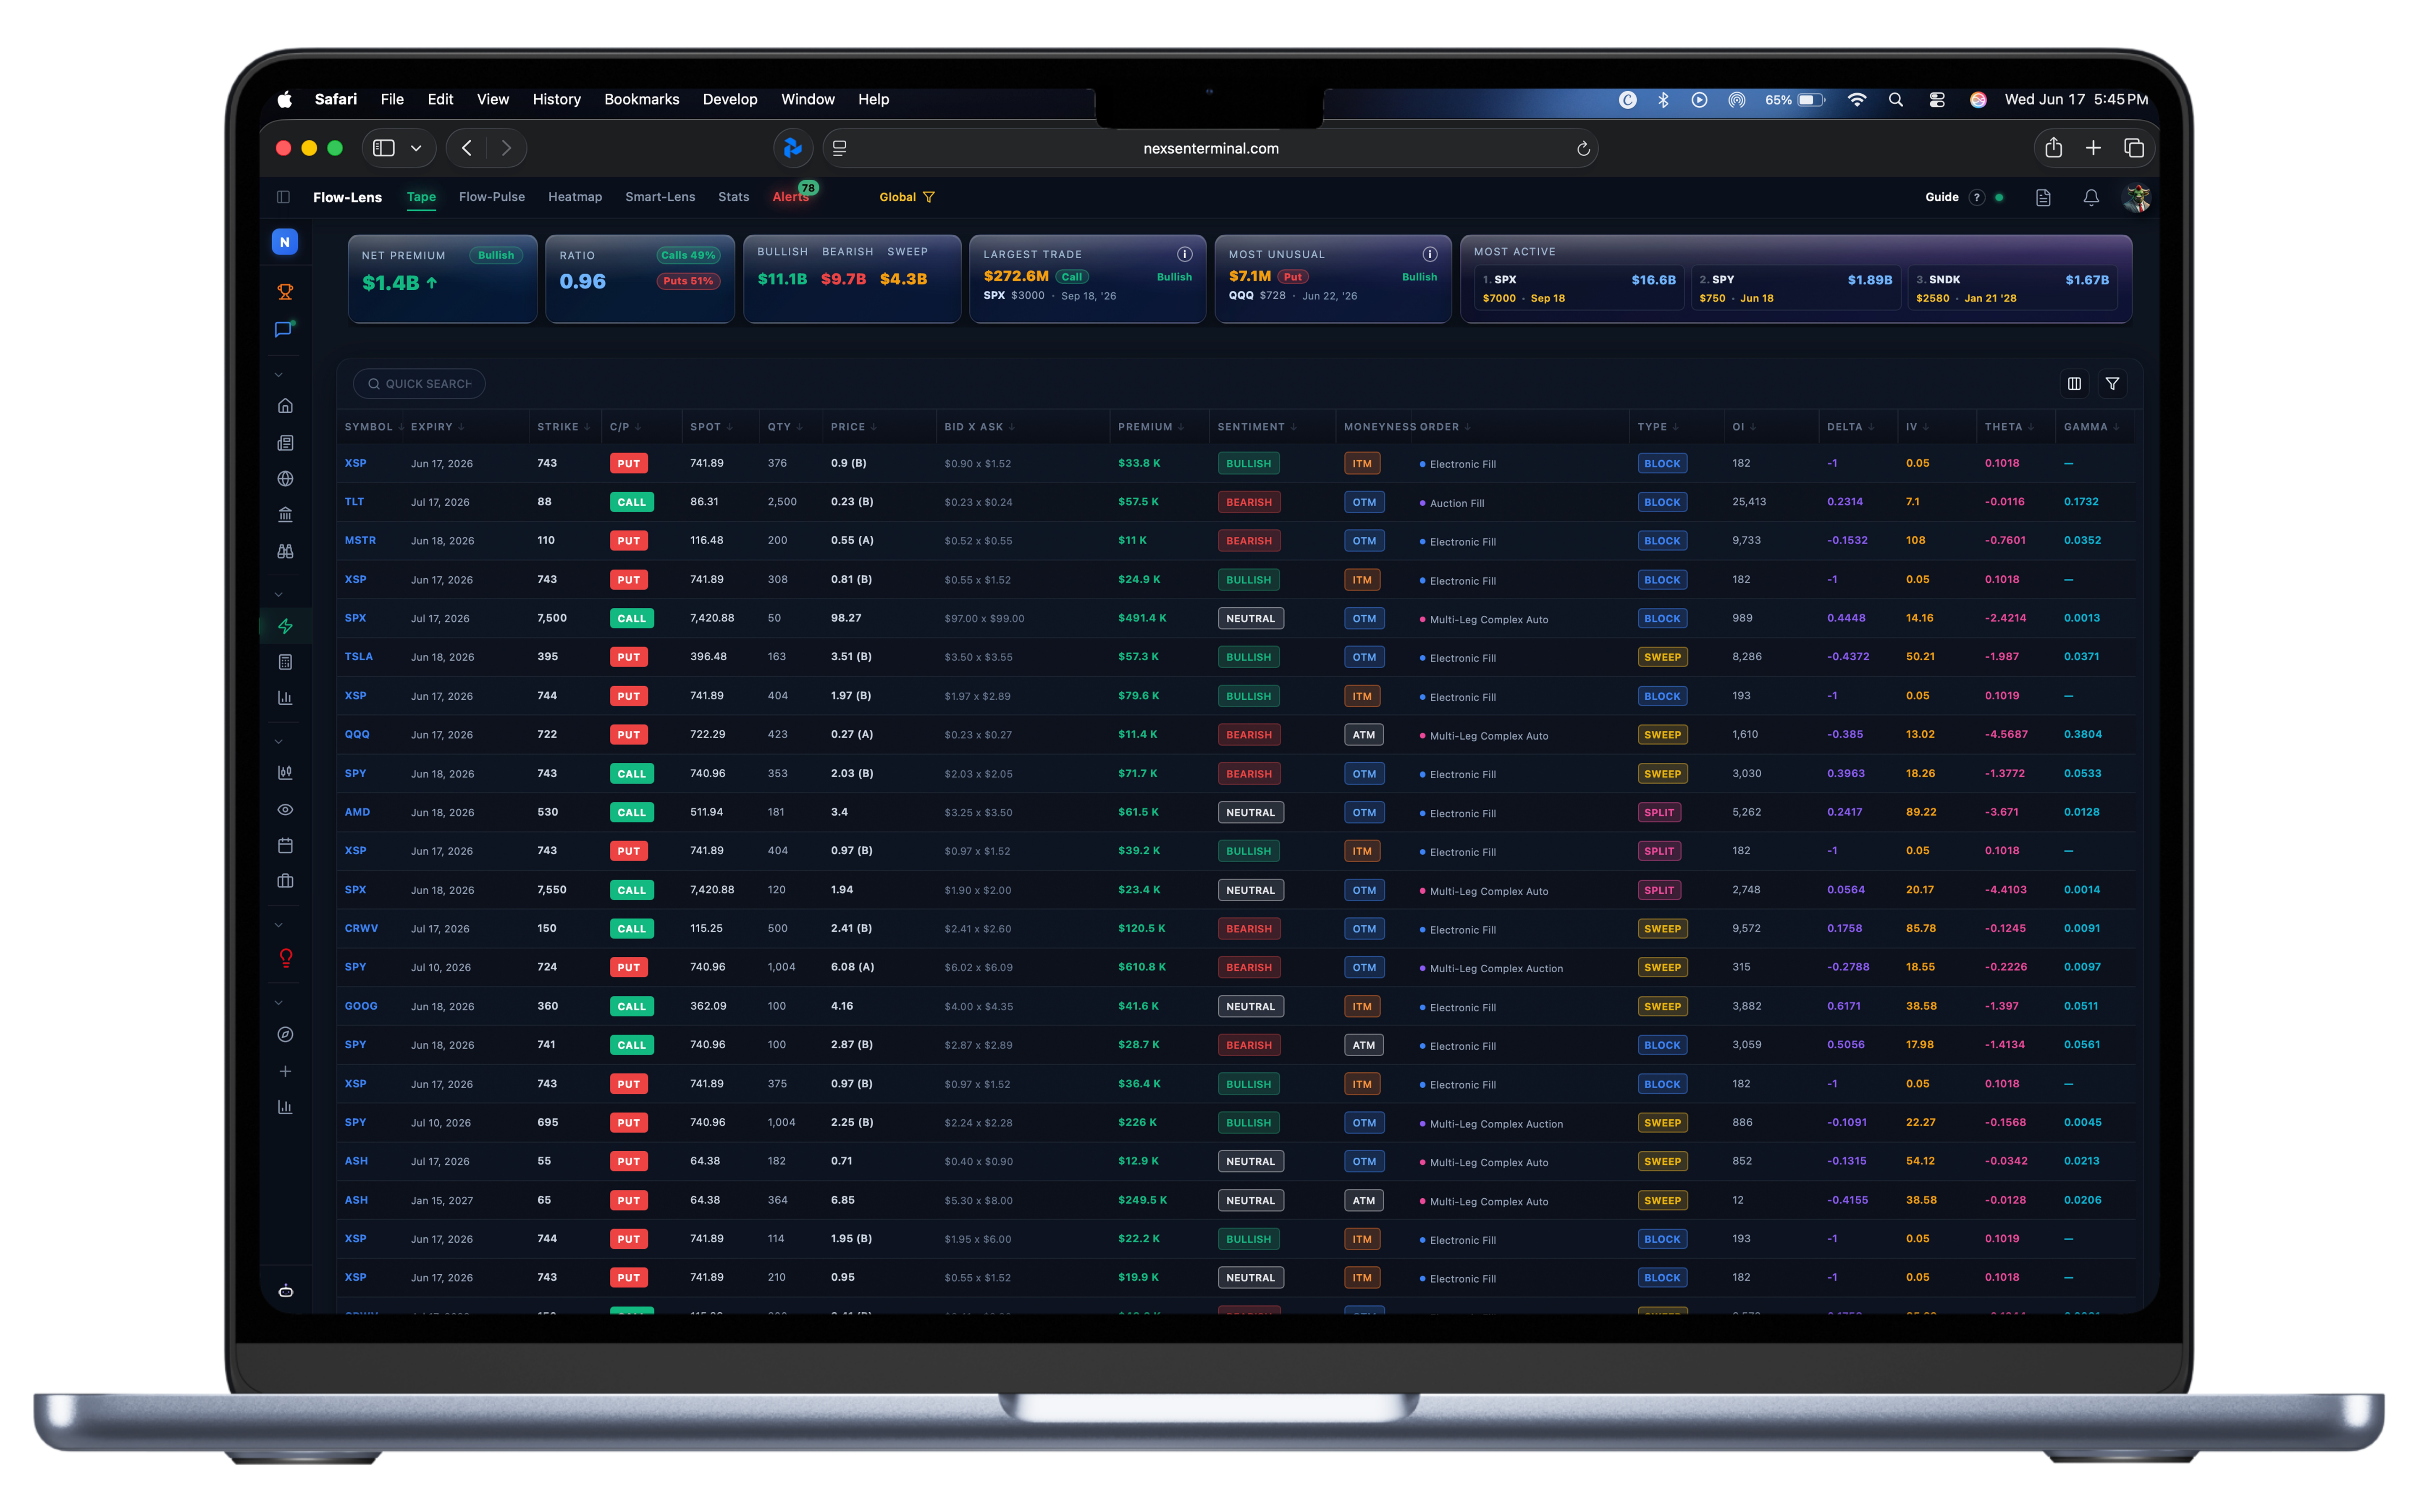Image resolution: width=2419 pixels, height=1512 pixels.
Task: Switch to the Flow-Pulse tab
Action: click(492, 197)
